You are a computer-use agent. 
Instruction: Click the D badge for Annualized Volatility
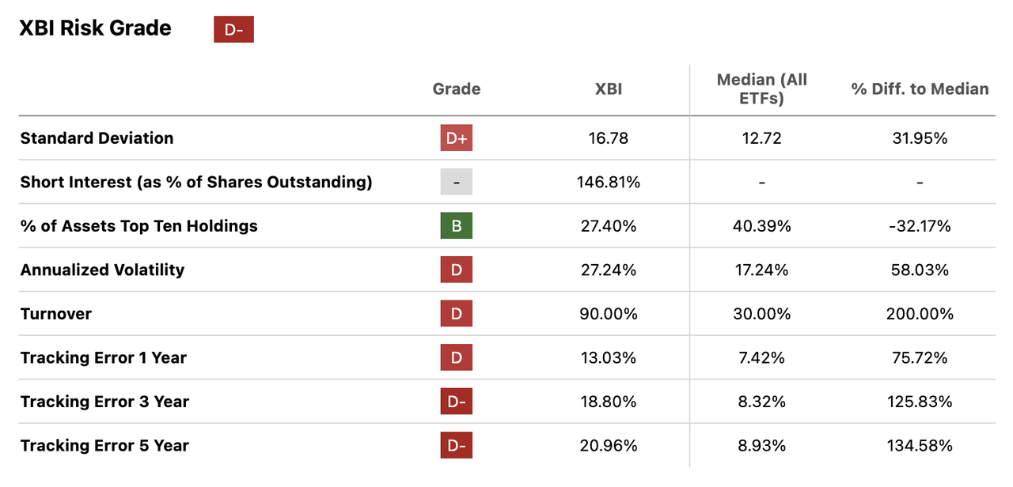[x=457, y=270]
